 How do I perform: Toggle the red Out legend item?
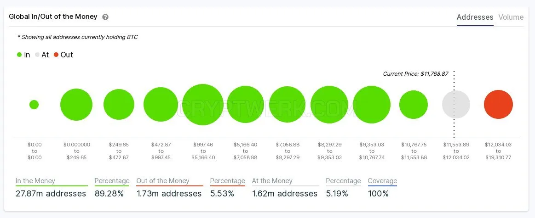[63, 55]
